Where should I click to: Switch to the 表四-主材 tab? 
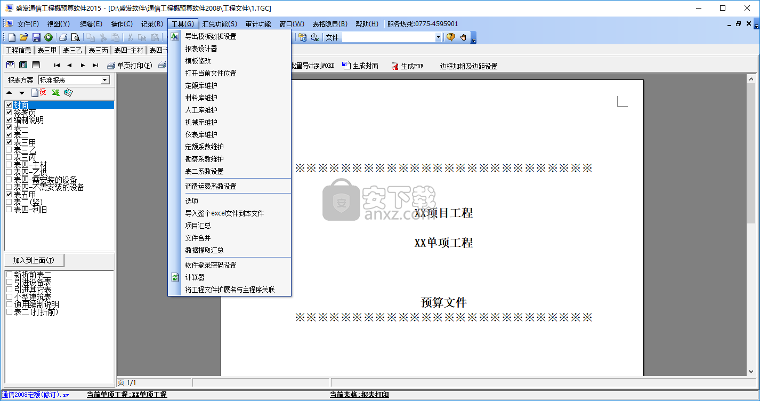point(128,50)
